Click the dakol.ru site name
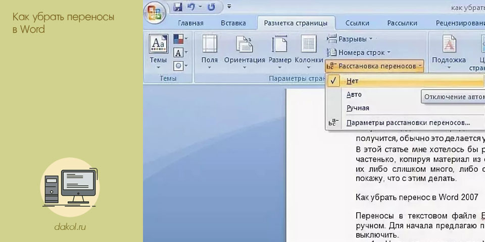The image size is (485, 242). 70,227
